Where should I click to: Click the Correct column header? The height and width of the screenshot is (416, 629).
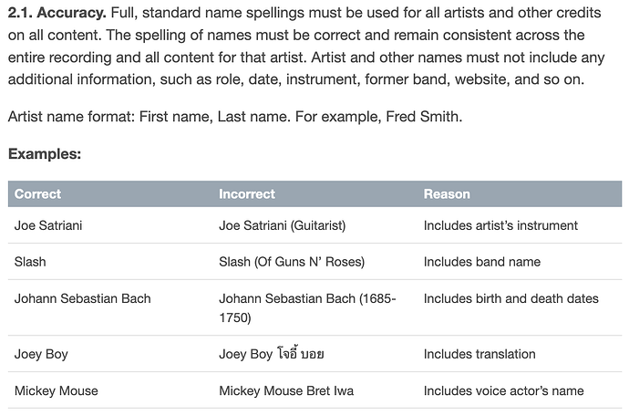point(37,194)
